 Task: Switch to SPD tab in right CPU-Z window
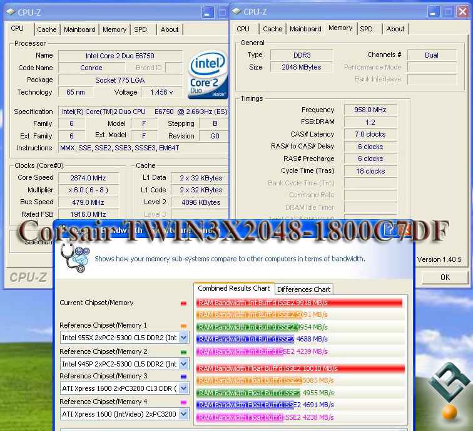[366, 29]
